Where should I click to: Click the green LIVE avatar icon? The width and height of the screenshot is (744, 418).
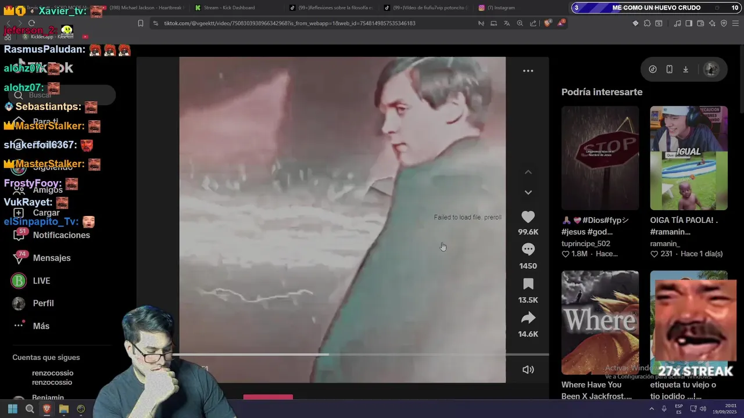click(19, 280)
